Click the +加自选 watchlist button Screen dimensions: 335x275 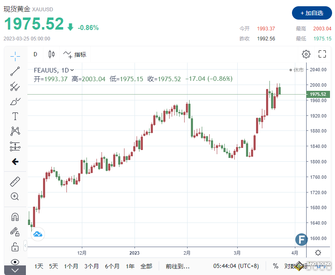[x=311, y=13]
